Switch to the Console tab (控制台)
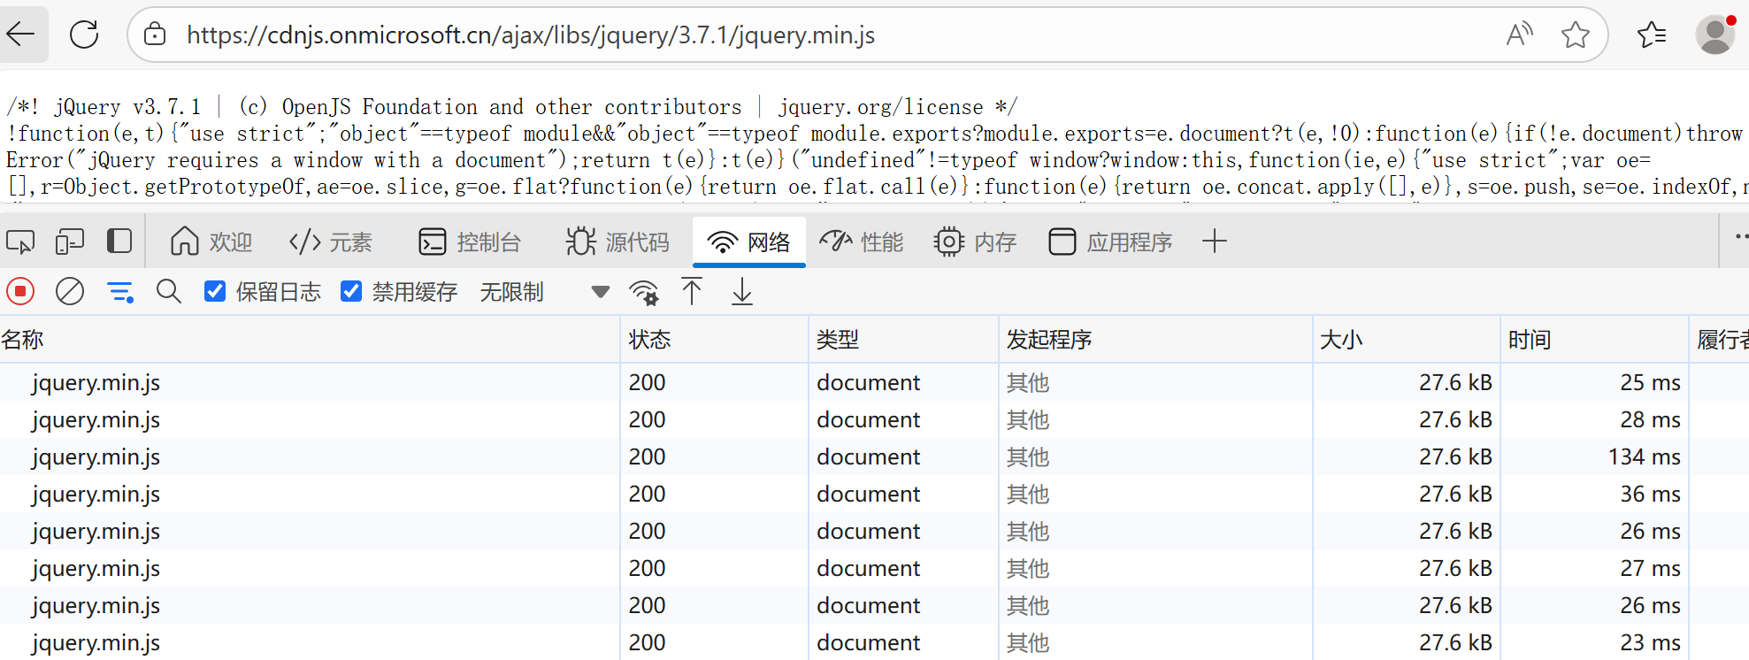The image size is (1749, 660). click(470, 242)
